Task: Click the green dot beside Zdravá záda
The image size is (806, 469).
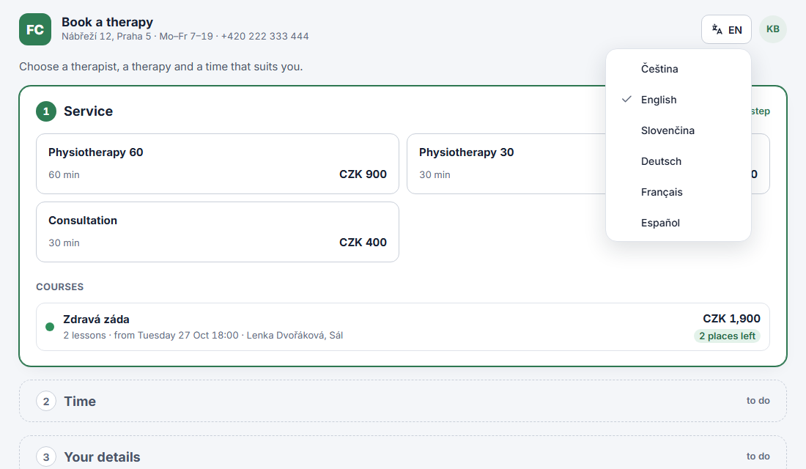Action: tap(50, 327)
